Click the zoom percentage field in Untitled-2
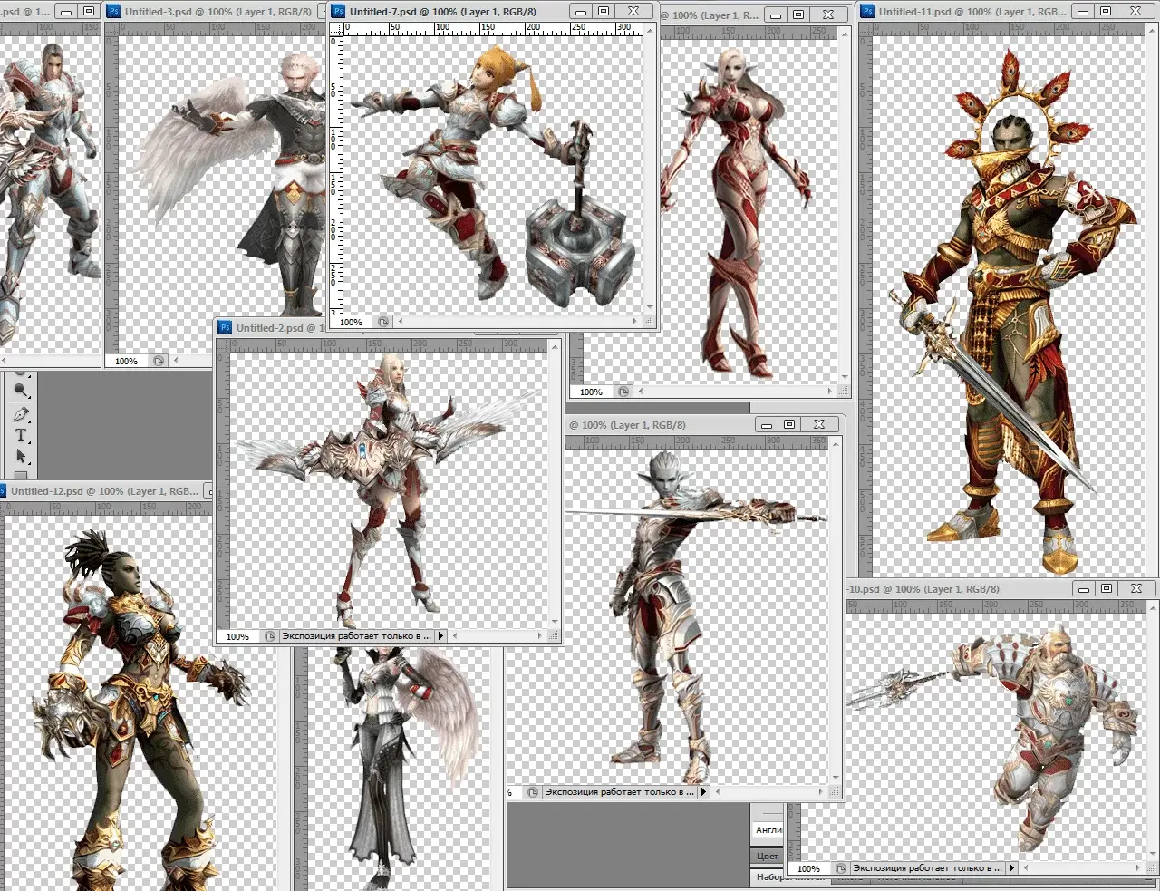 coord(239,636)
